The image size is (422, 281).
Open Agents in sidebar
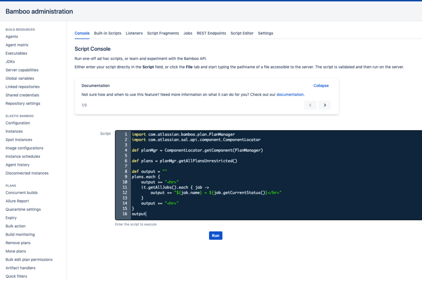click(x=12, y=37)
